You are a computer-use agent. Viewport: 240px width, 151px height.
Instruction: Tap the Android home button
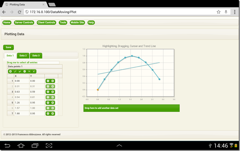click(21, 145)
